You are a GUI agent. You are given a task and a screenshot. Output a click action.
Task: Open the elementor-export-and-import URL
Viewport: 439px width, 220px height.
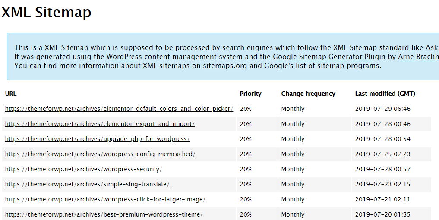point(100,124)
